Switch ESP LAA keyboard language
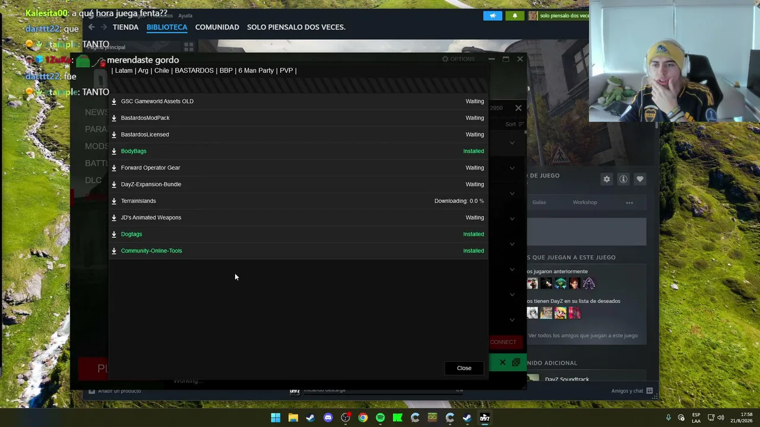The image size is (760, 427). (x=696, y=418)
